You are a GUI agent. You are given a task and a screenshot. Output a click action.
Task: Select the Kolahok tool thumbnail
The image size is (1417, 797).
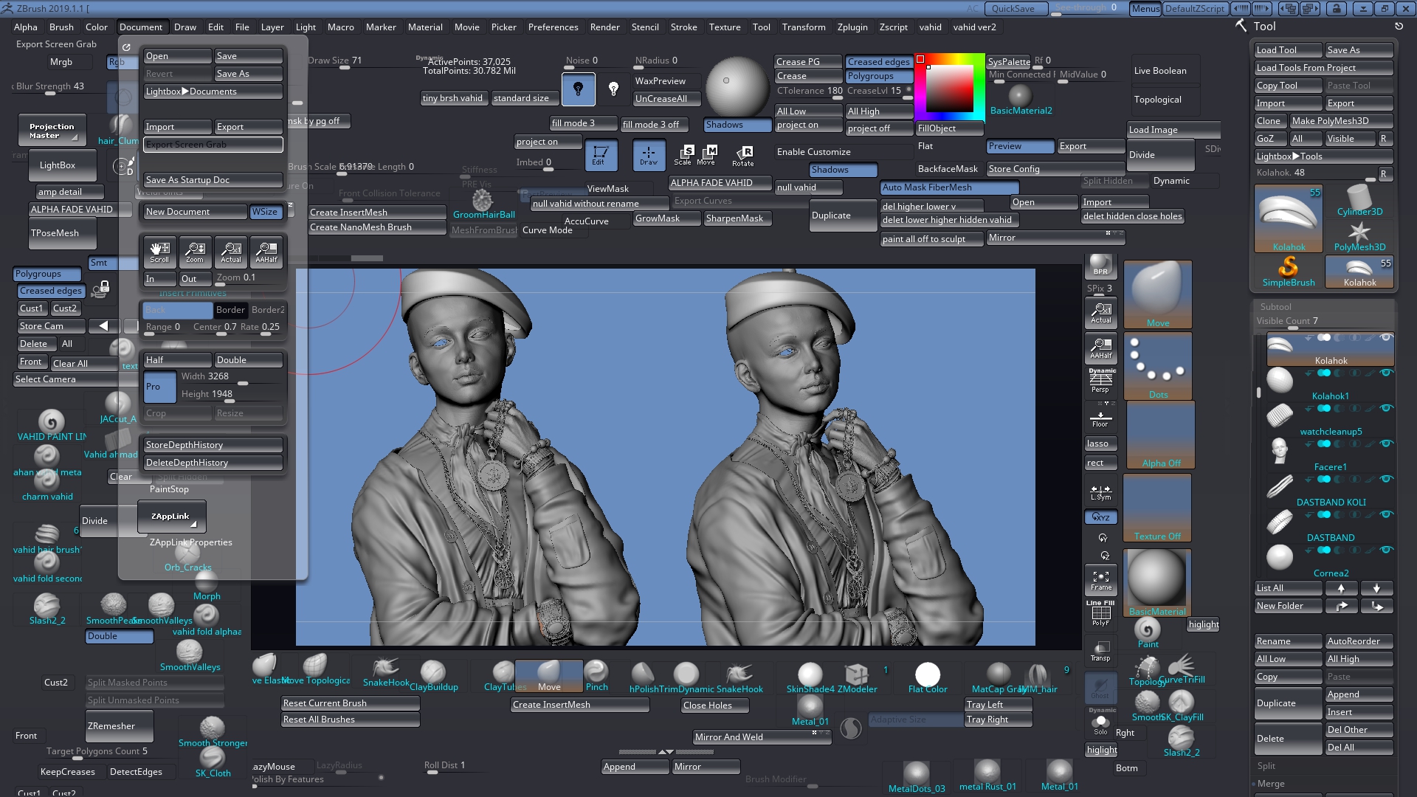pos(1289,218)
